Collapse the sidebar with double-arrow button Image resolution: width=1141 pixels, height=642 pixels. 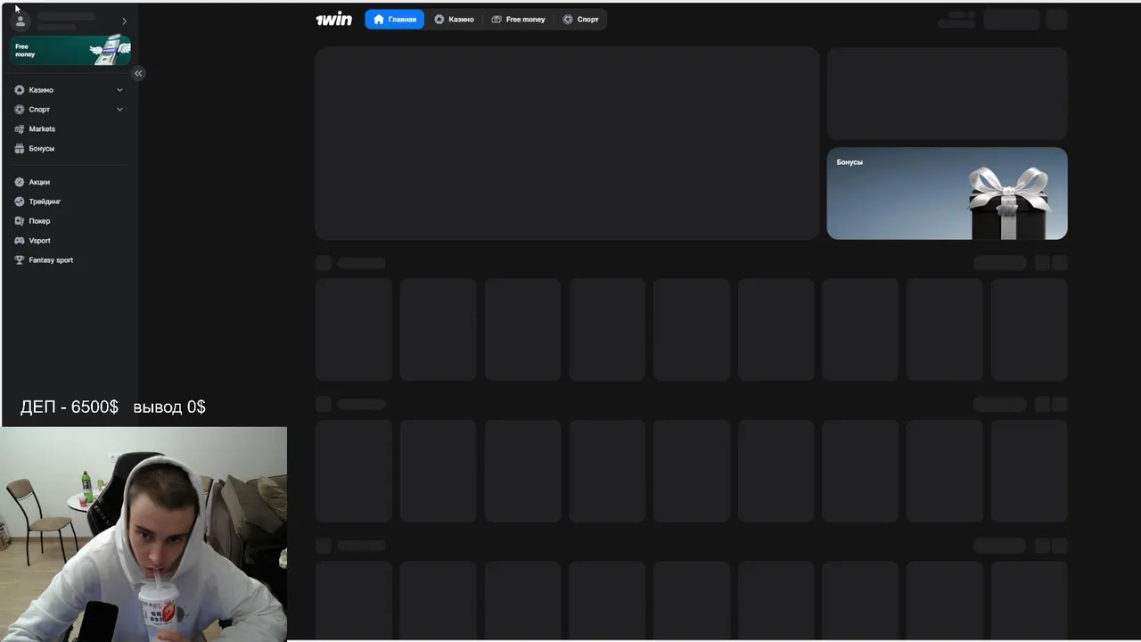tap(138, 73)
